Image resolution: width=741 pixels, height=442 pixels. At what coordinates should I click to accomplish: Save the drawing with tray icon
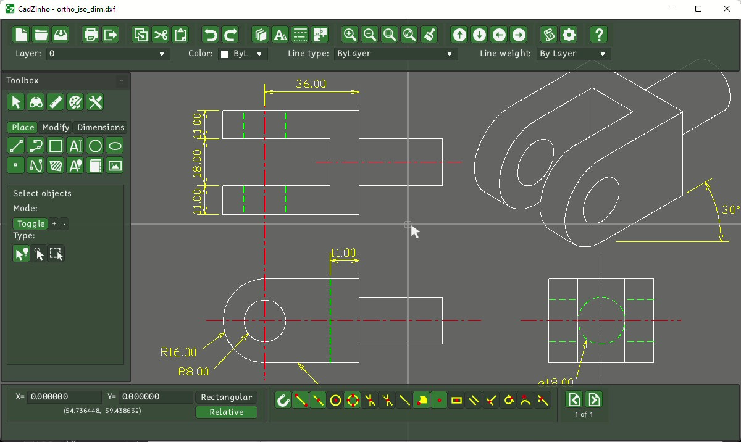coord(61,35)
